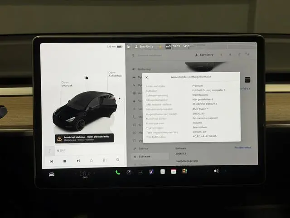Favorite the current station with star

click(92, 160)
